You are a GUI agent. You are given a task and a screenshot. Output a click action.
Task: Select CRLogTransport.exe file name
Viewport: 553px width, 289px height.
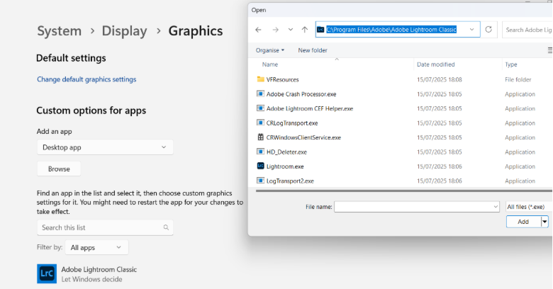292,123
